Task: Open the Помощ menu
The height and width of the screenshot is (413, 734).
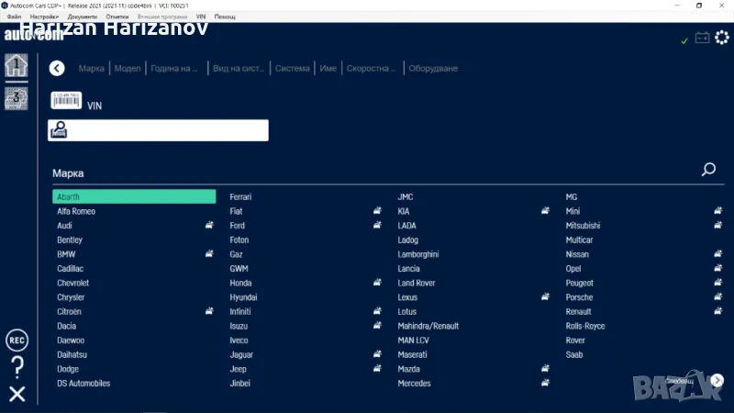Action: tap(224, 17)
